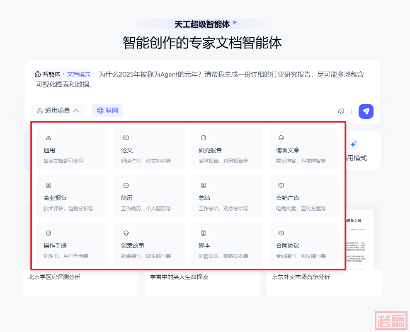This screenshot has width=410, height=332.
Task: Select the 总结 scenario option
Action: pyautogui.click(x=227, y=196)
